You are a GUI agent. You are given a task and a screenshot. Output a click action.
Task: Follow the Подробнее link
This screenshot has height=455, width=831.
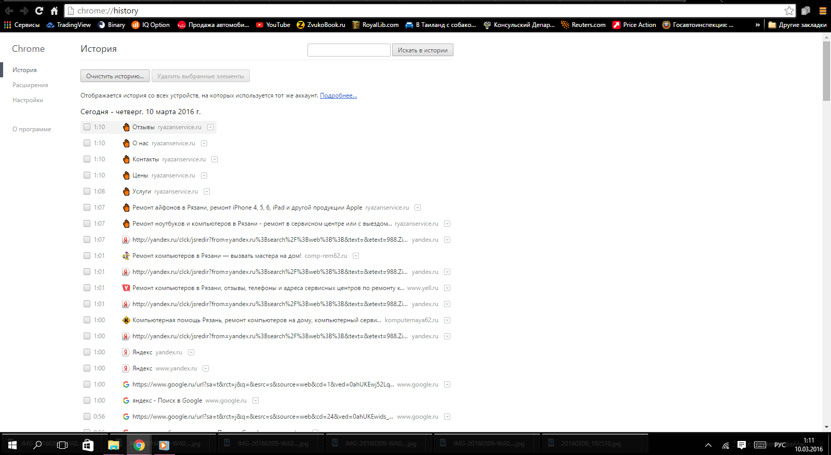(339, 95)
